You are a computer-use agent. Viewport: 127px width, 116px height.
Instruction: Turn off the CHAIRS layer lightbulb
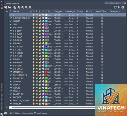[34, 21]
